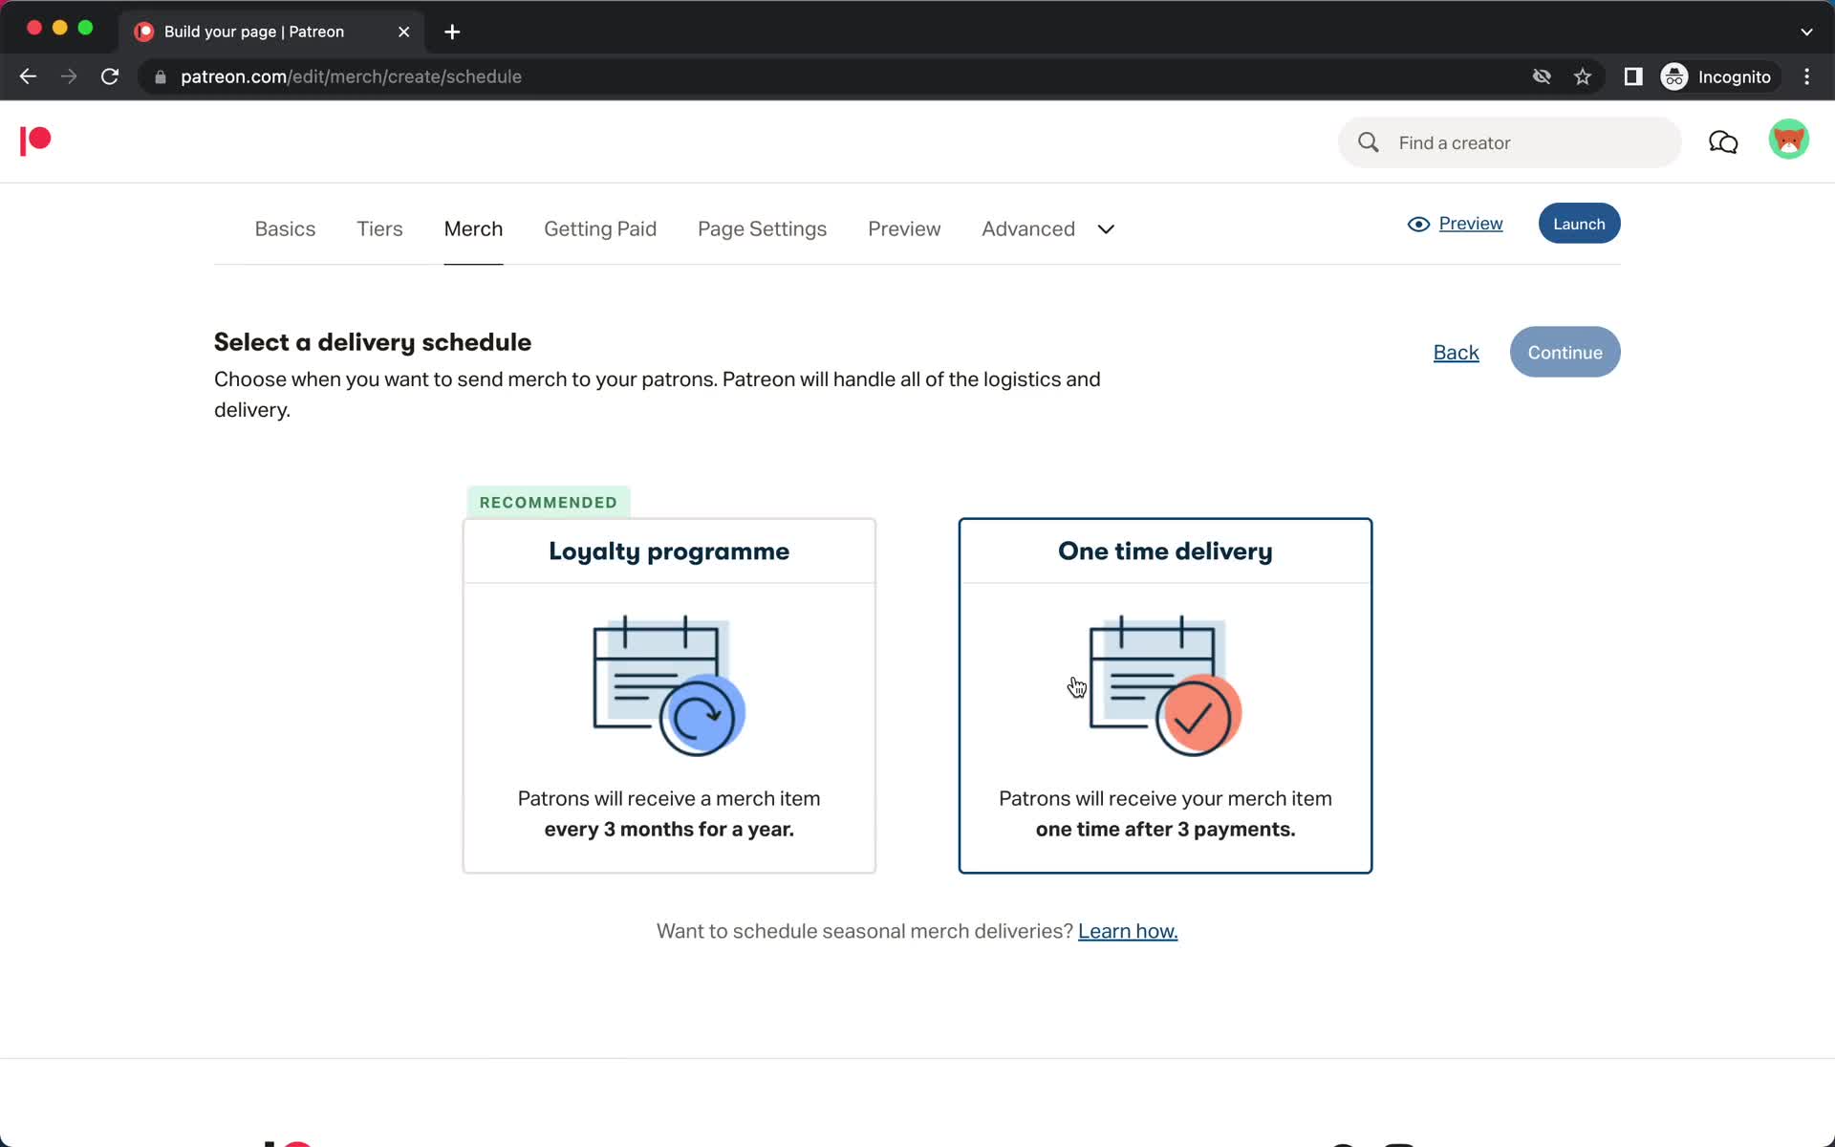Switch to the Basics tab
The height and width of the screenshot is (1147, 1835).
click(286, 227)
